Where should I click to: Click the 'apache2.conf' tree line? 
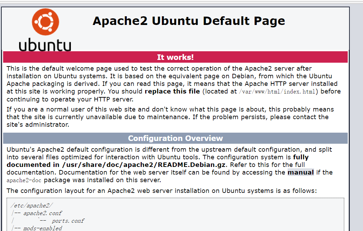(37, 213)
